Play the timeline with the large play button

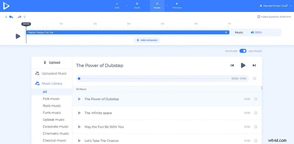(x=18, y=36)
